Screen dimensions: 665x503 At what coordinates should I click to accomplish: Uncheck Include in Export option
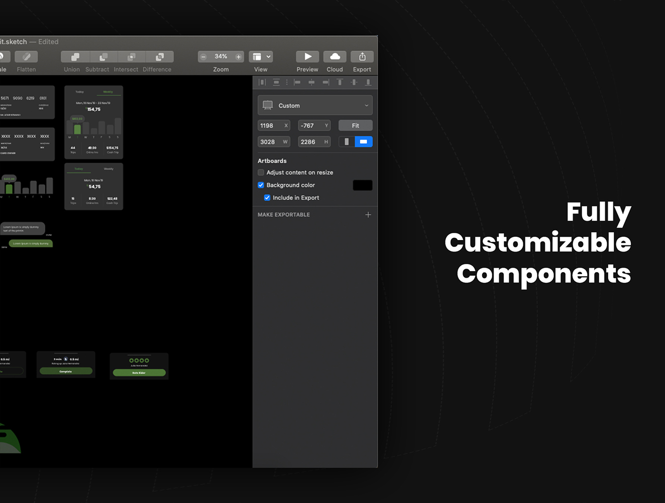pos(267,198)
